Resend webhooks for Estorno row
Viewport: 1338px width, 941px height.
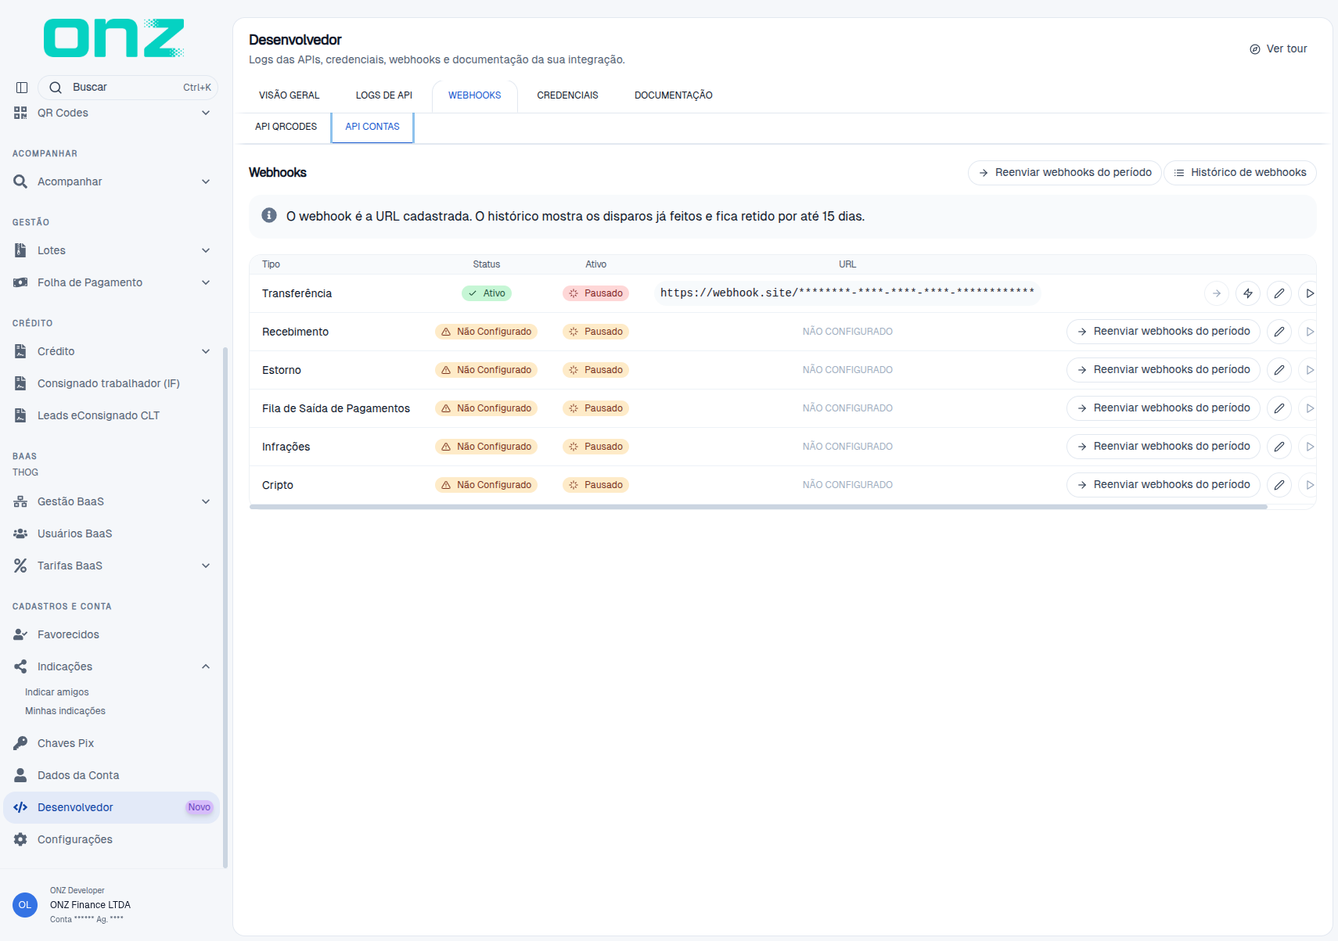pos(1163,370)
